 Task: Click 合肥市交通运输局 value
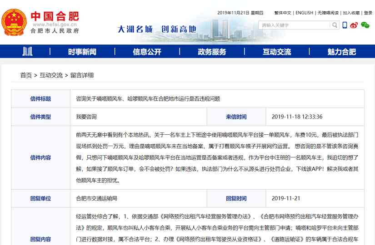tap(97, 198)
